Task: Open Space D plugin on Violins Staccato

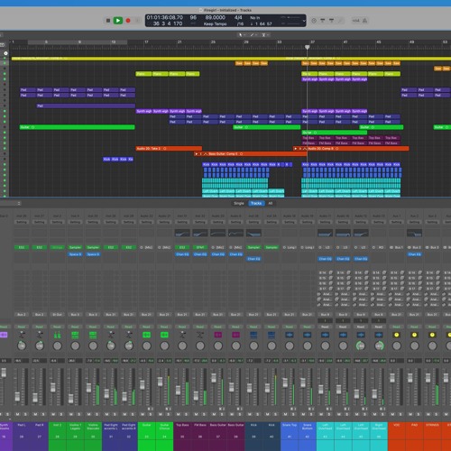Action: click(93, 254)
